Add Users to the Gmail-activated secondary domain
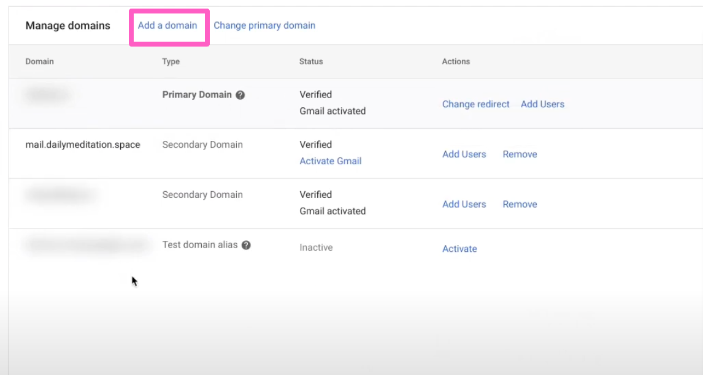703x375 pixels. click(x=464, y=205)
